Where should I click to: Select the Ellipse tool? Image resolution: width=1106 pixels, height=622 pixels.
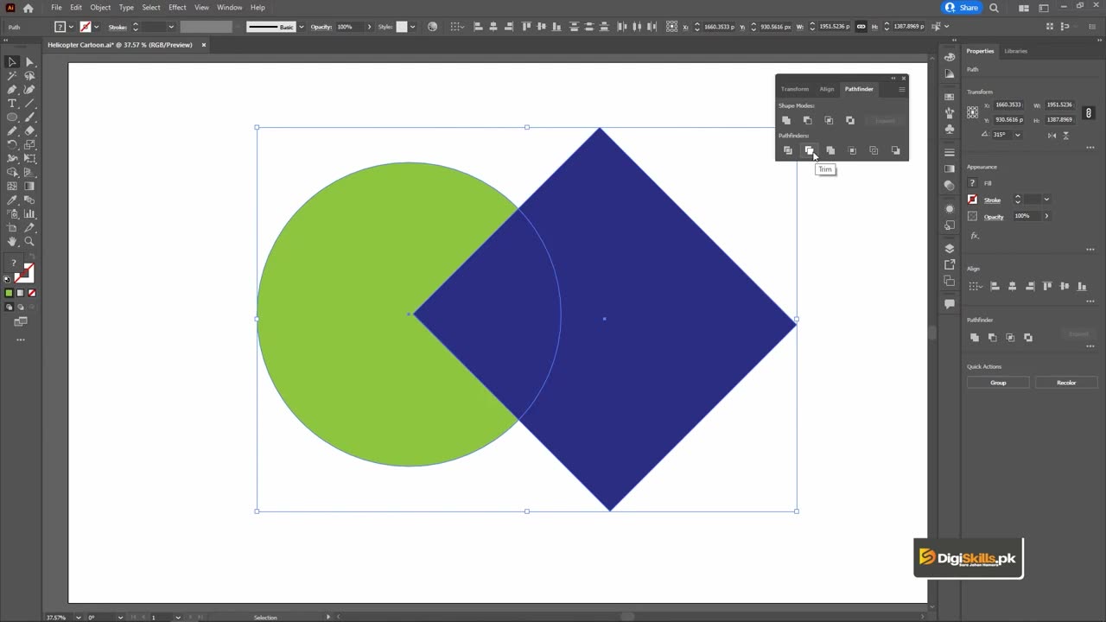[x=12, y=117]
